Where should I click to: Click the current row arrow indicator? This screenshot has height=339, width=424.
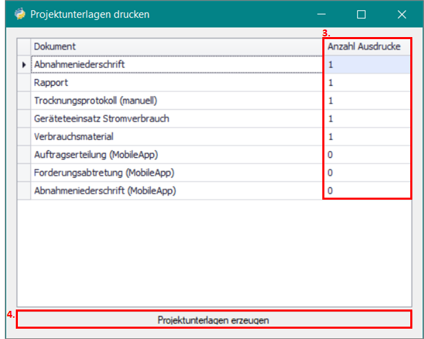(x=24, y=65)
